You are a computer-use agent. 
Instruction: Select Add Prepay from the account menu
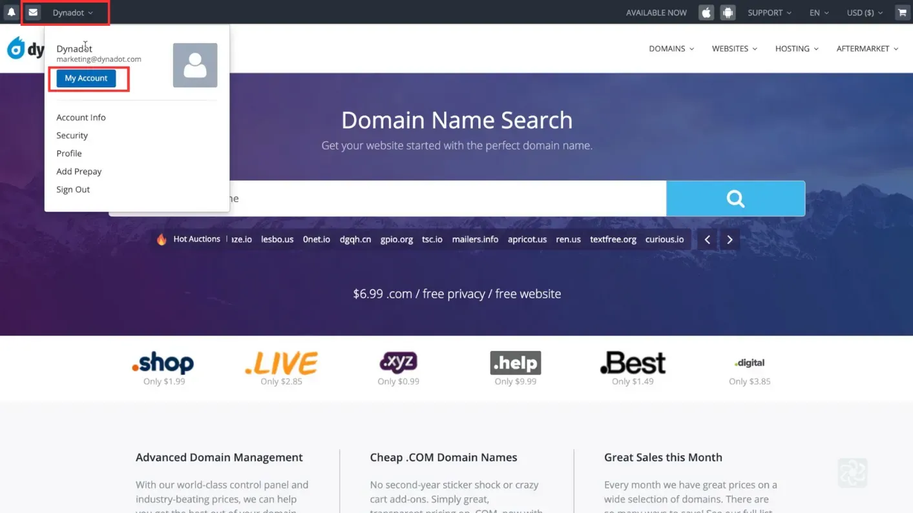pos(79,172)
